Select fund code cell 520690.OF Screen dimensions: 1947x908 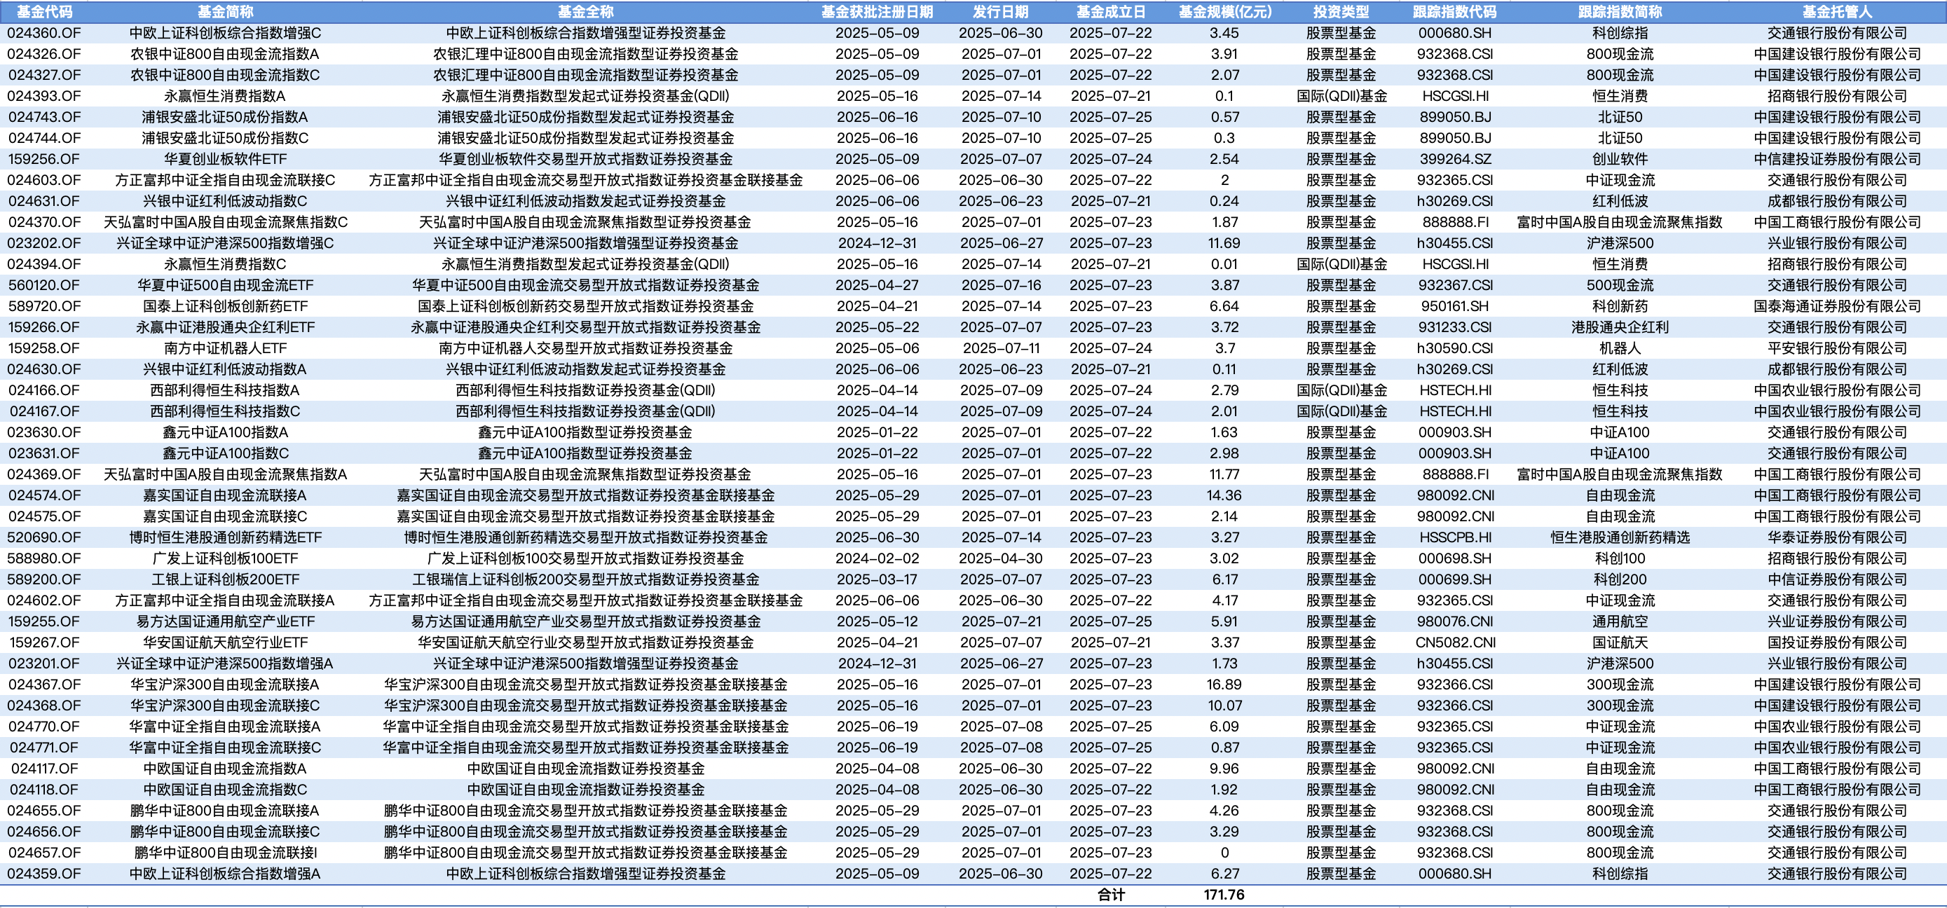point(45,537)
